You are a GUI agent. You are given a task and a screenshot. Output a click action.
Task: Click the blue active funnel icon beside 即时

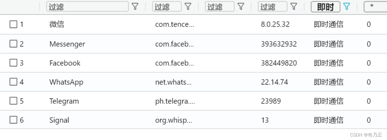click(x=347, y=6)
